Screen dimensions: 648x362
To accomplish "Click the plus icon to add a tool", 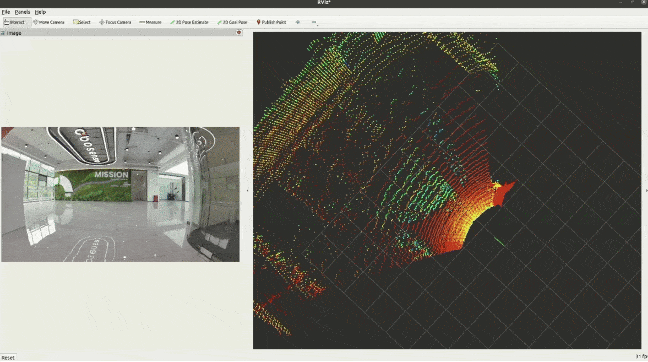I will pos(297,22).
